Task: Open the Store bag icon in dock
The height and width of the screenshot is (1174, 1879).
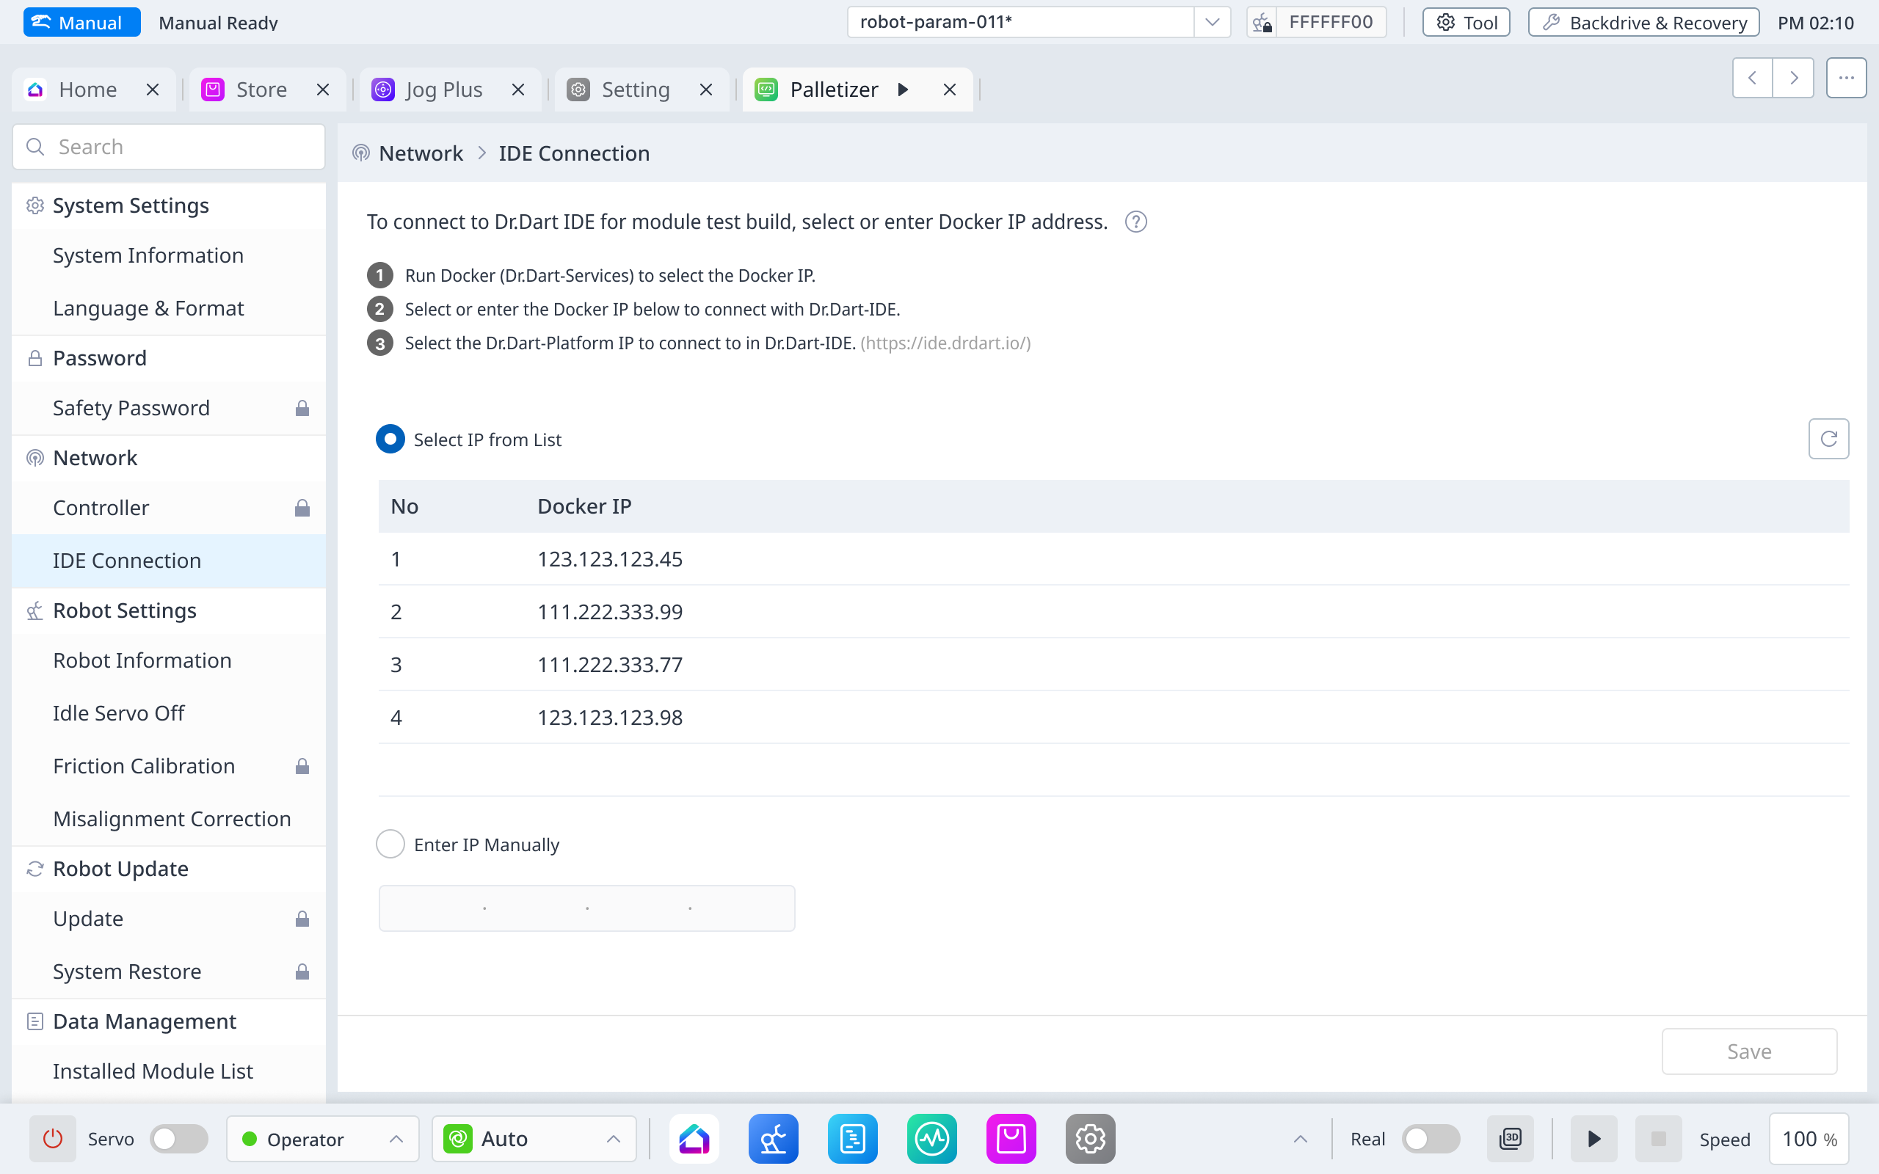Action: (1011, 1138)
